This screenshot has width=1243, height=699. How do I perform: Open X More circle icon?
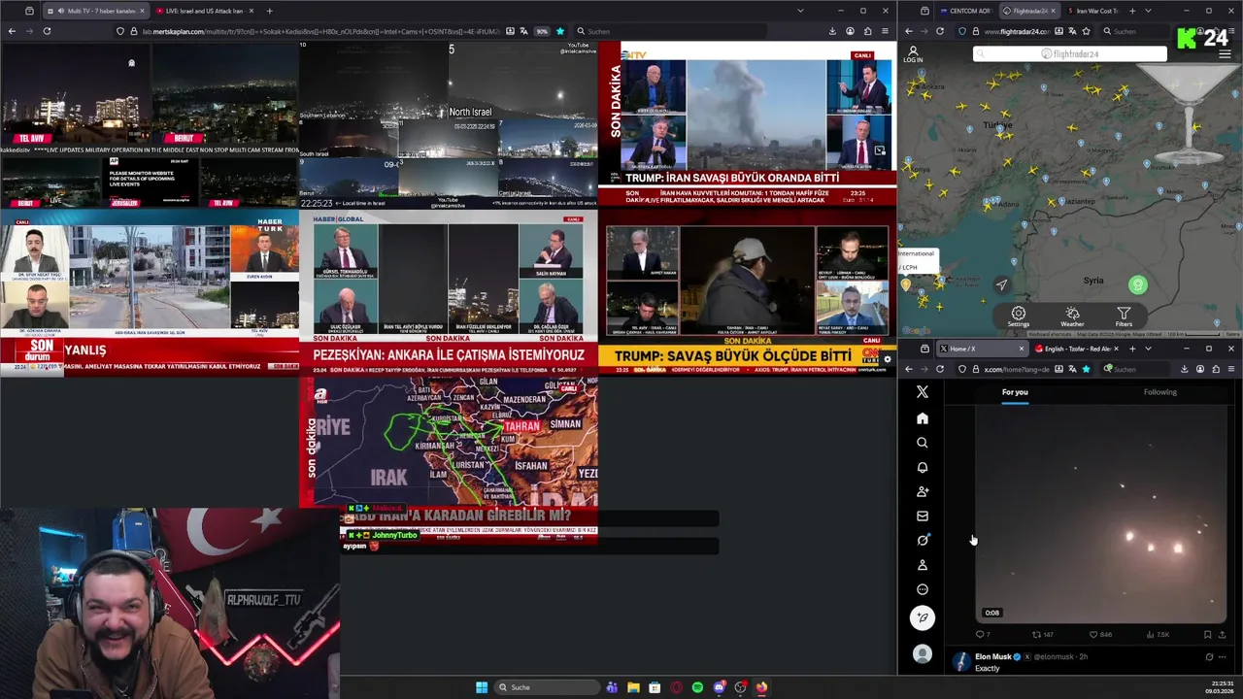923,589
